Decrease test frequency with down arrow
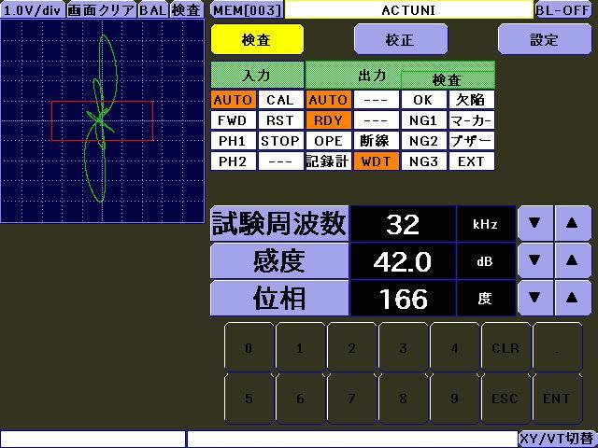This screenshot has width=598, height=448. pyautogui.click(x=534, y=224)
